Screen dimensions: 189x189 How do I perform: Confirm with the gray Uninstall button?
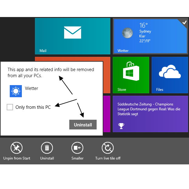click(83, 125)
